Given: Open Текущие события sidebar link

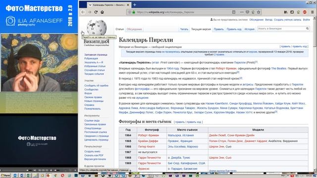Looking at the screenshot, I should tap(94, 74).
